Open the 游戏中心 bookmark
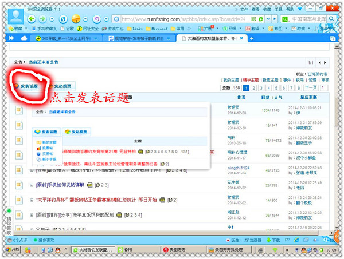The height and width of the screenshot is (259, 344). (x=113, y=29)
